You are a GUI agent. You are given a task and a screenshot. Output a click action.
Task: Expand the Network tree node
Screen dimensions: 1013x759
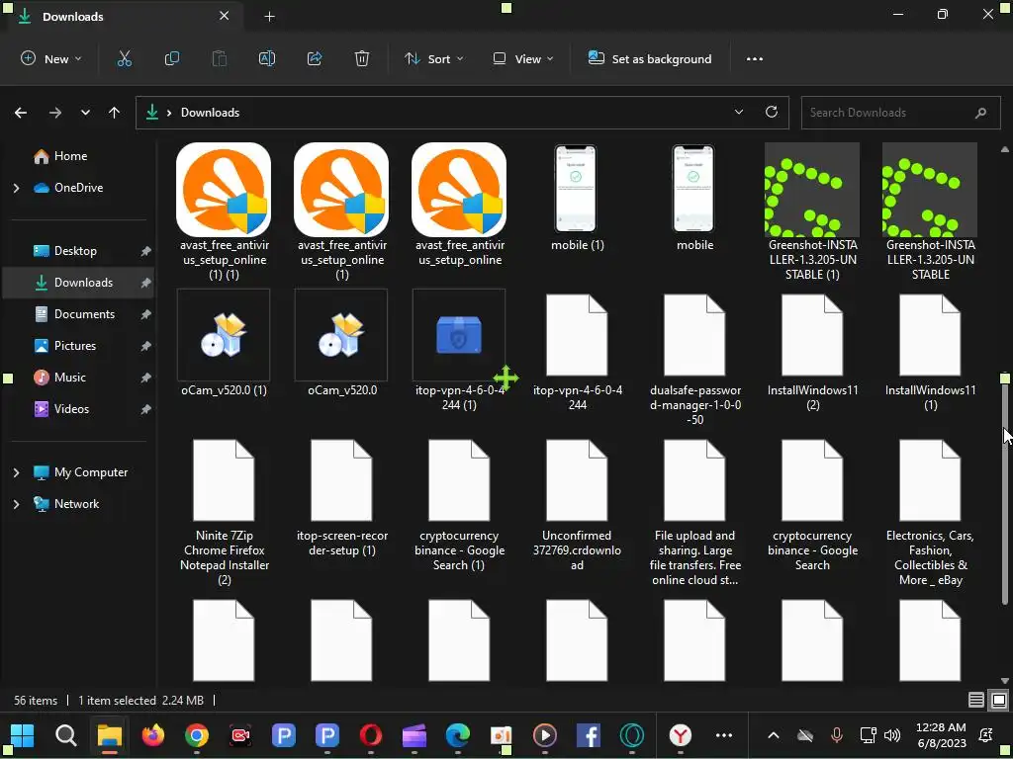point(16,504)
